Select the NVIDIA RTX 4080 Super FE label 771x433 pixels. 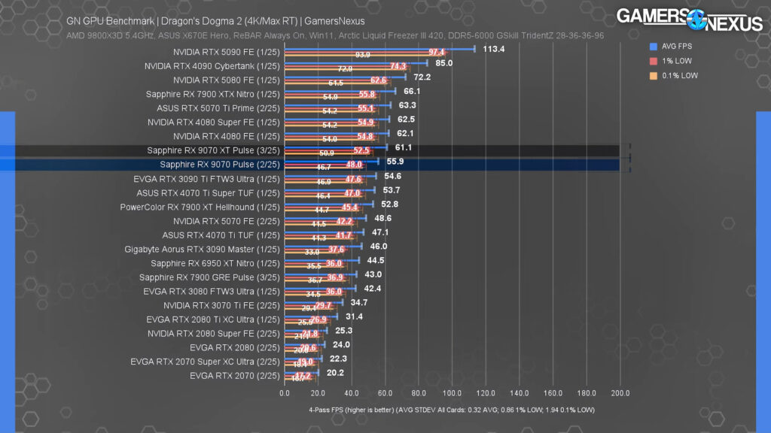pyautogui.click(x=213, y=123)
